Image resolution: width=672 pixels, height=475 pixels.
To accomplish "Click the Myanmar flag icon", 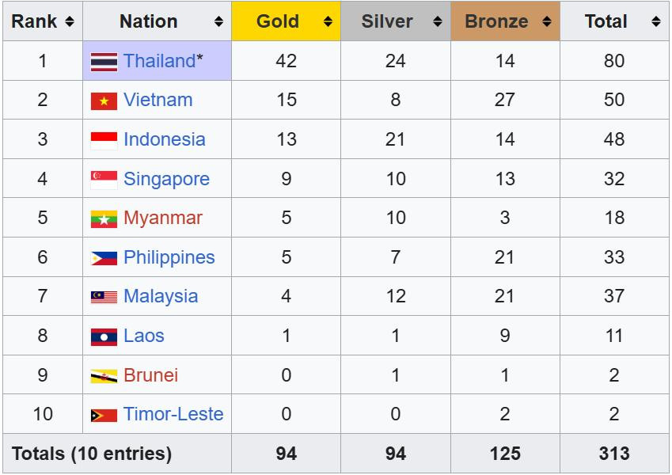I will pyautogui.click(x=104, y=218).
